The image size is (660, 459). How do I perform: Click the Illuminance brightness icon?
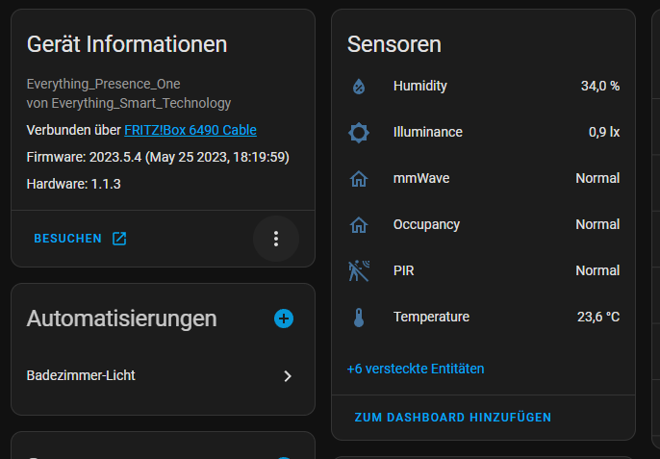[359, 133]
